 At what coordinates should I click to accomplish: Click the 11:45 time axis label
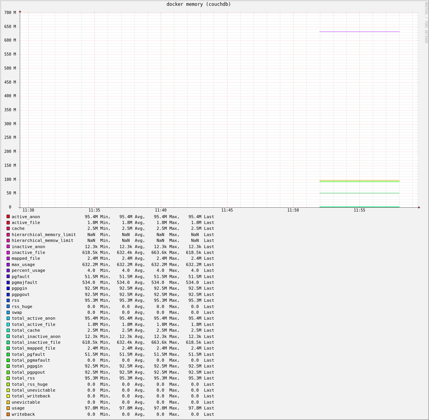pyautogui.click(x=227, y=210)
